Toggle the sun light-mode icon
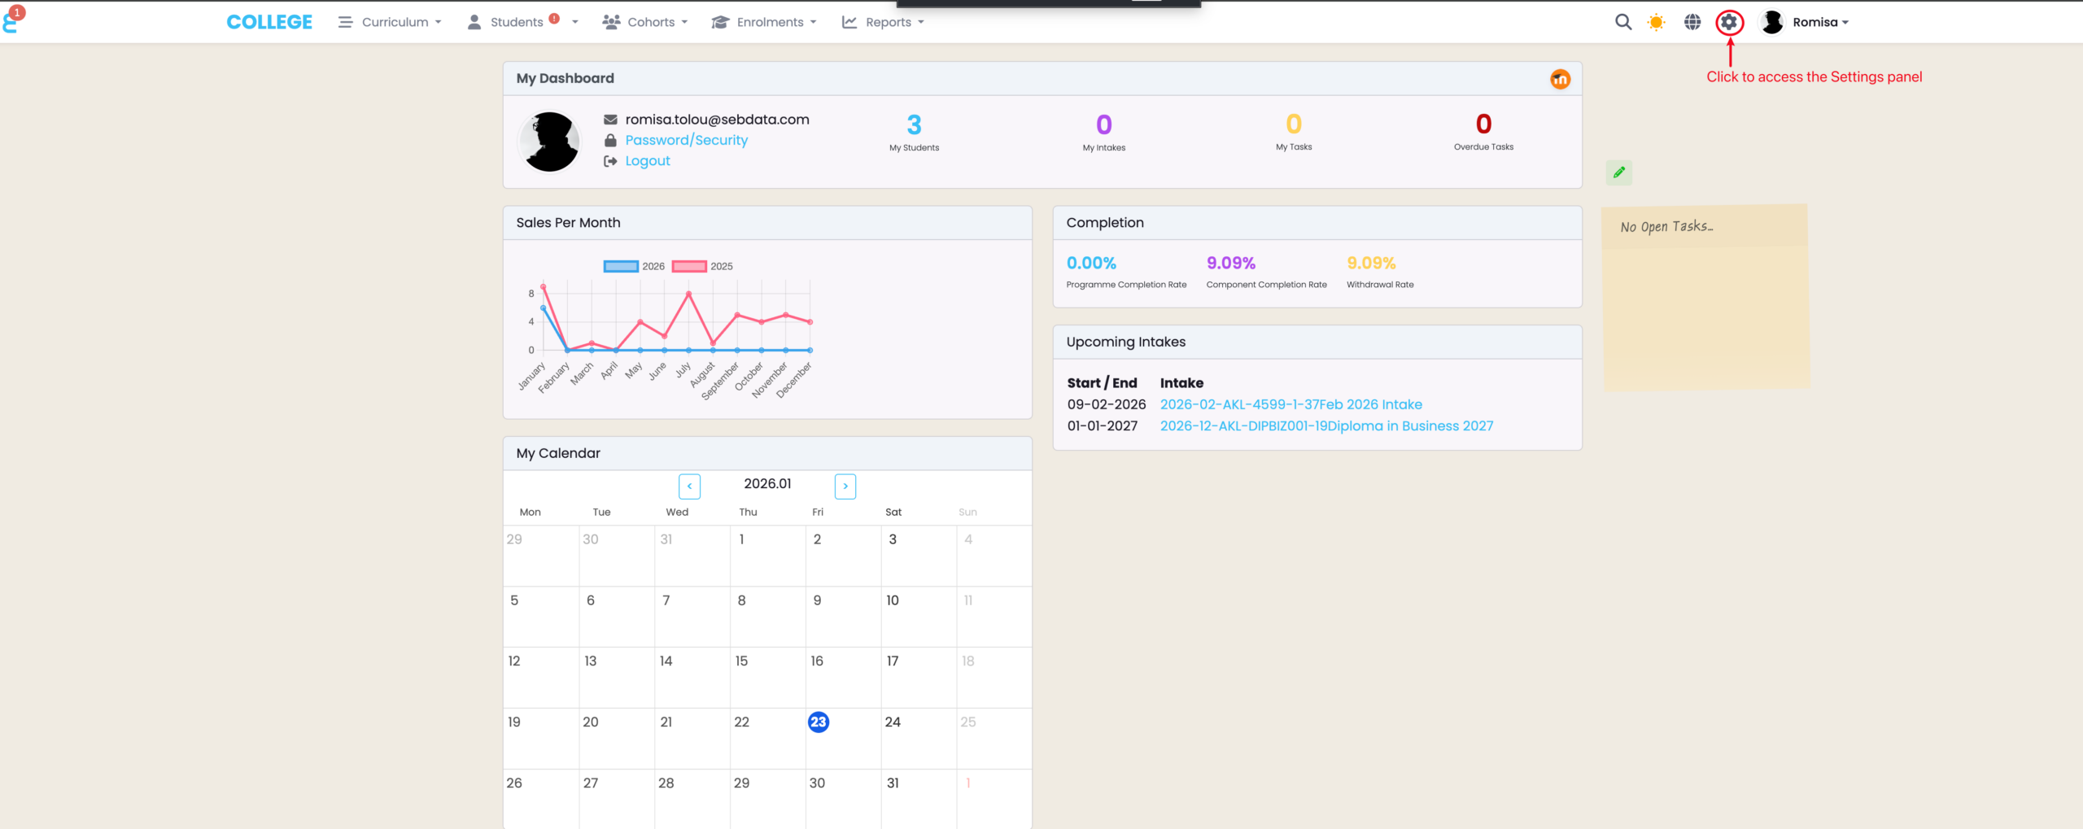Image resolution: width=2083 pixels, height=829 pixels. pos(1656,22)
